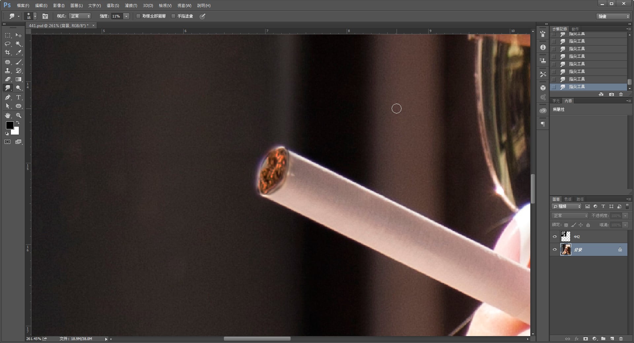The height and width of the screenshot is (343, 634).
Task: Expand the 種類 layer filter dropdown
Action: (567, 206)
